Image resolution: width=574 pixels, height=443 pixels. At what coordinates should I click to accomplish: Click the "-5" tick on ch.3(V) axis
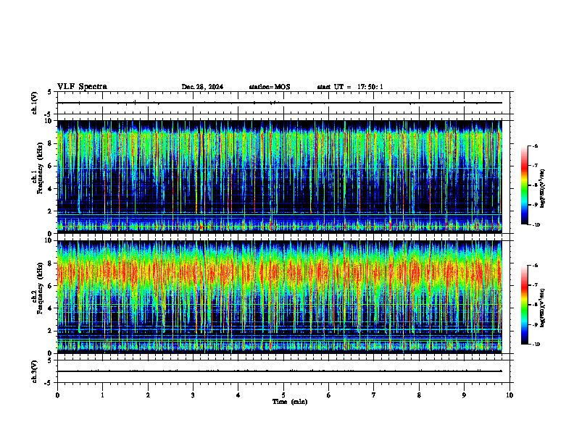pos(49,383)
